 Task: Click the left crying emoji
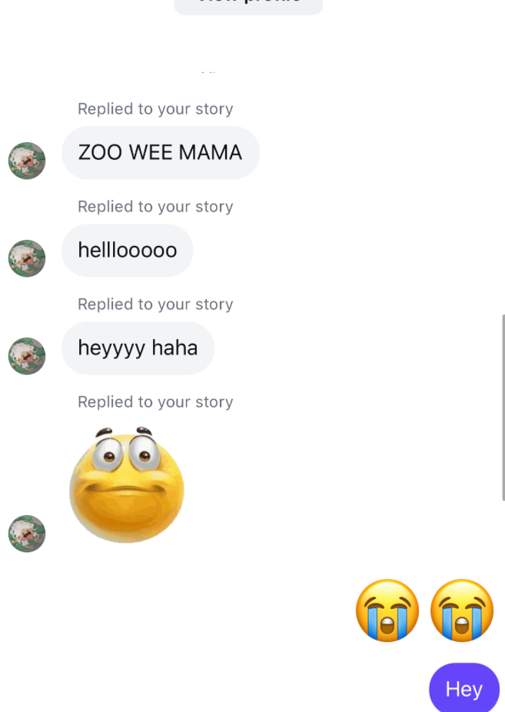tap(387, 611)
